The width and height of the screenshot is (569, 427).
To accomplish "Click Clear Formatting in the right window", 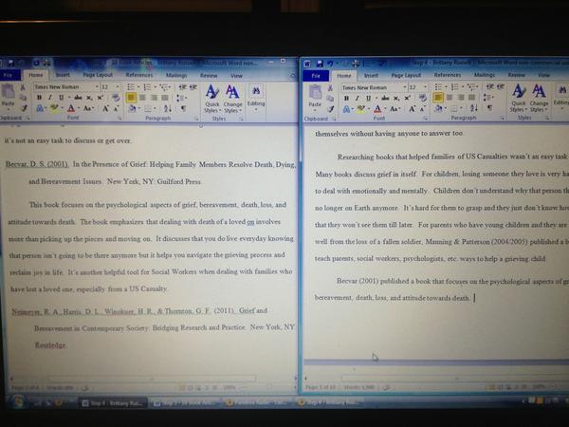I will pos(423,98).
